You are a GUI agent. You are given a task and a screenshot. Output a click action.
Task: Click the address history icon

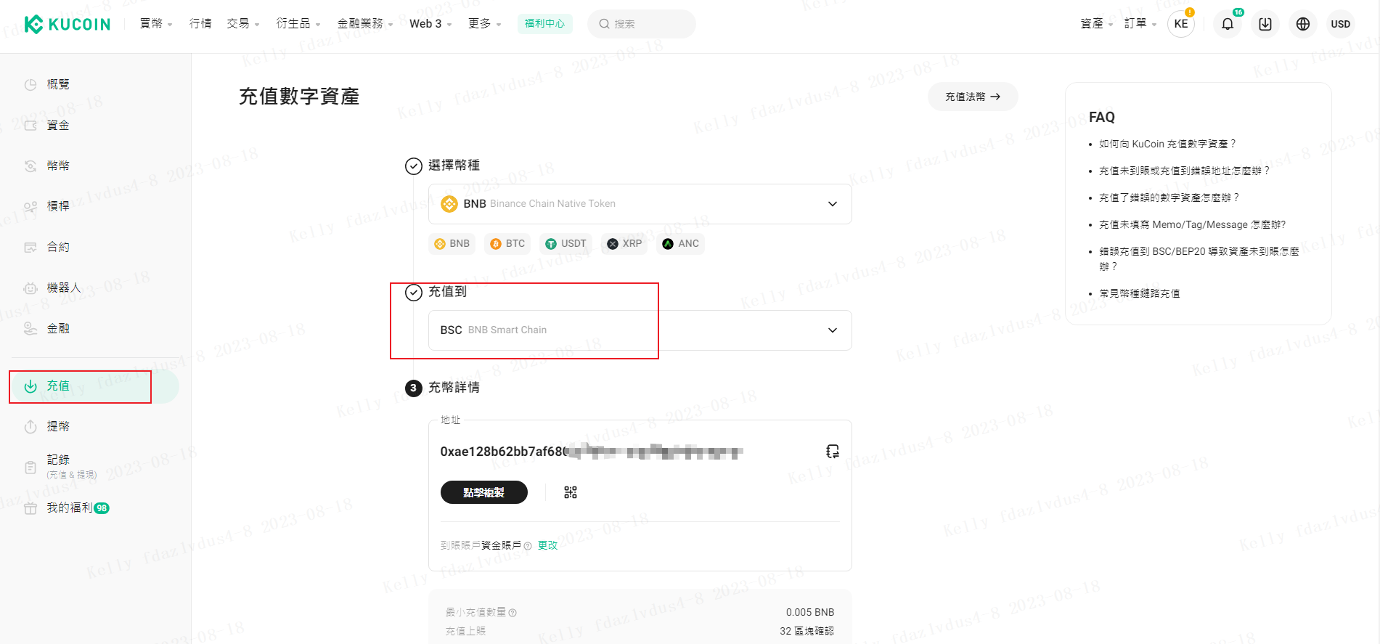click(833, 452)
